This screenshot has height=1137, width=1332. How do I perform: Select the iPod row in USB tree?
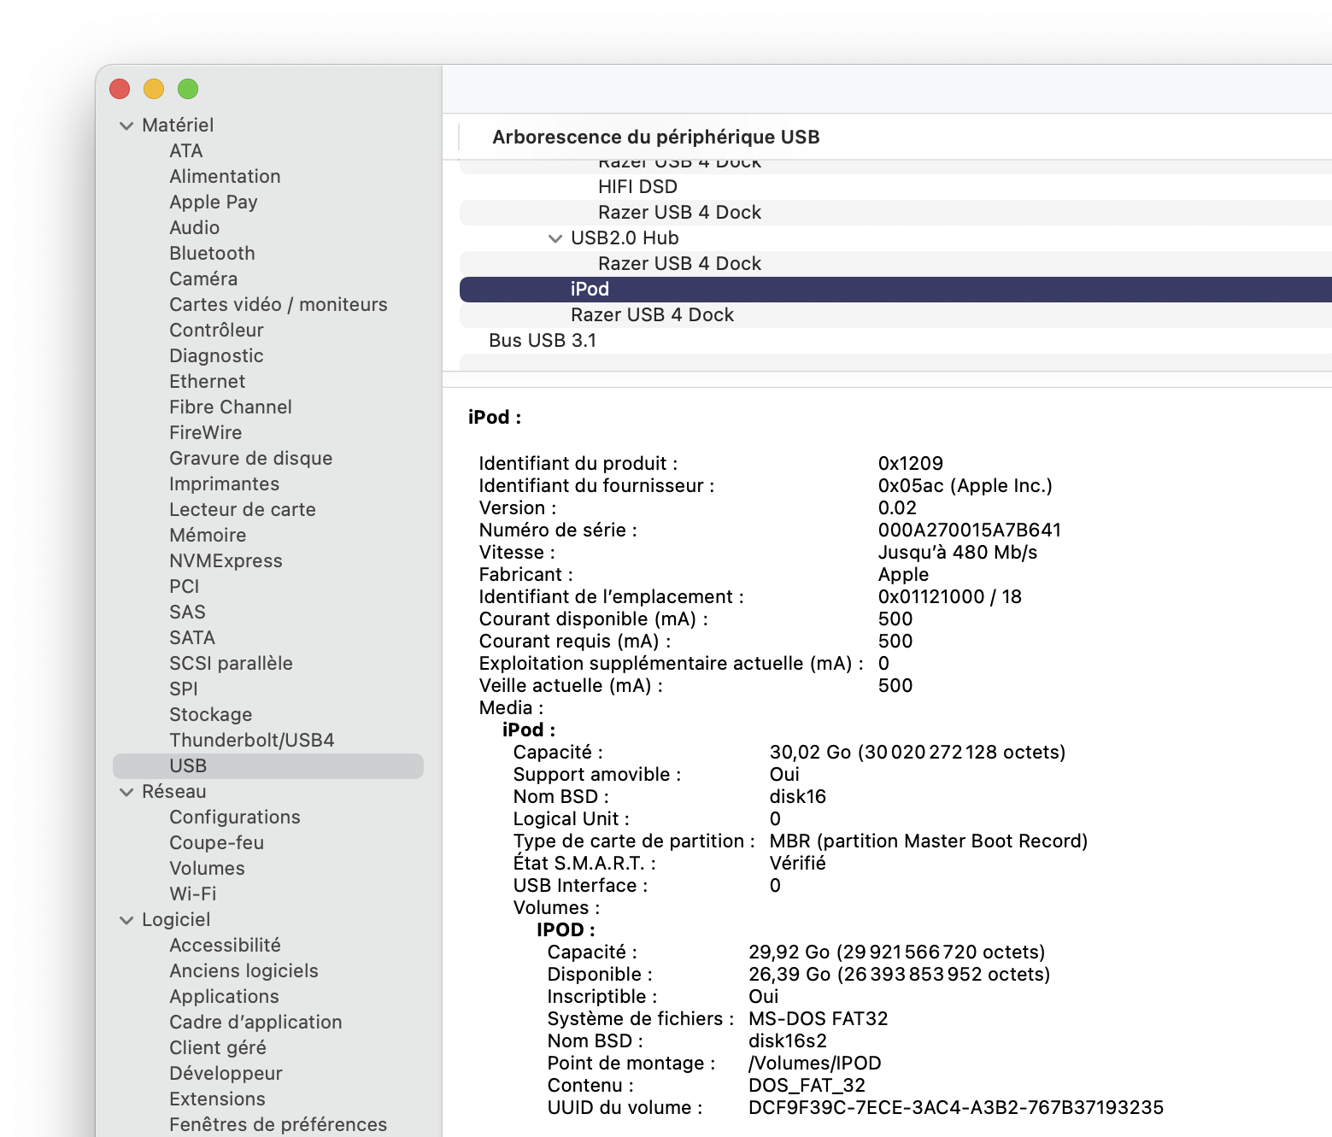pos(895,290)
